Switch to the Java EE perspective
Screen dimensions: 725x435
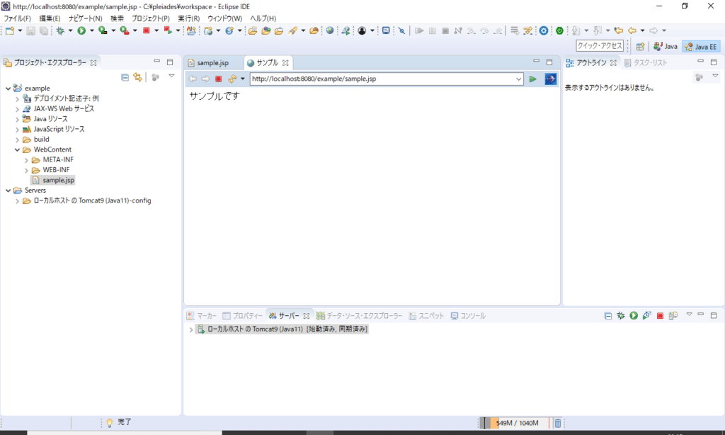pyautogui.click(x=701, y=46)
